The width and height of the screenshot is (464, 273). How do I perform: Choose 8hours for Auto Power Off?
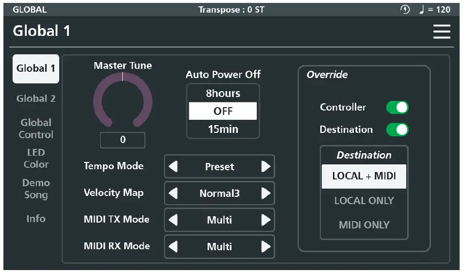click(x=223, y=94)
